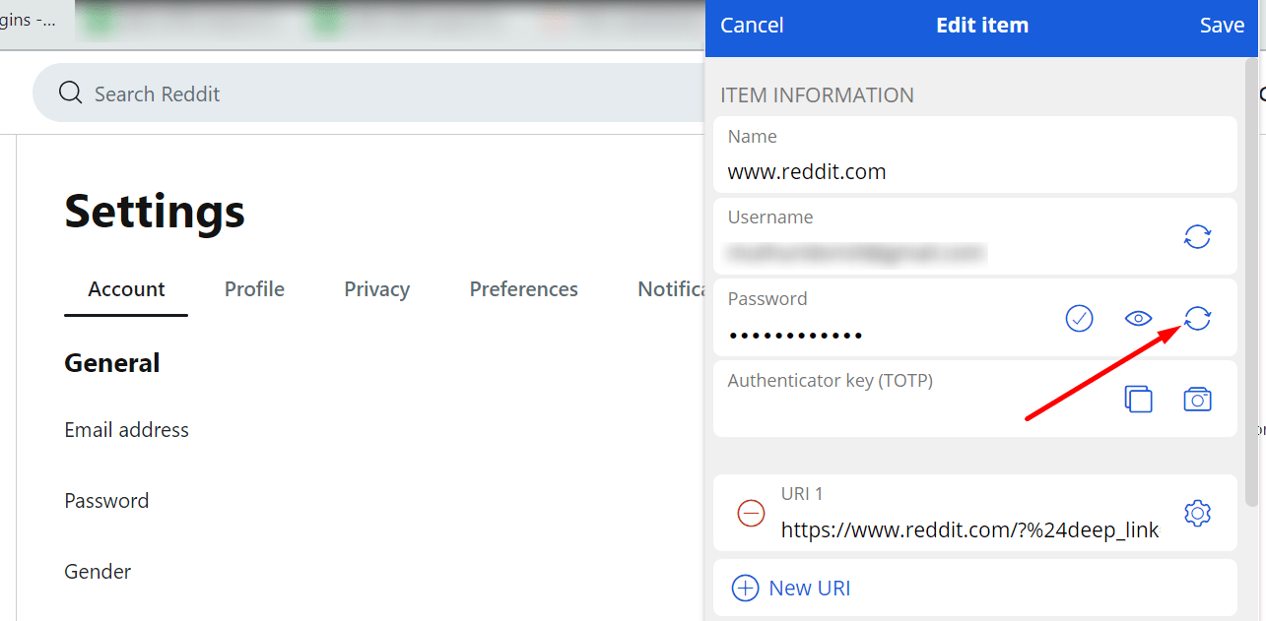Reveal the password with the eye icon

[1138, 318]
